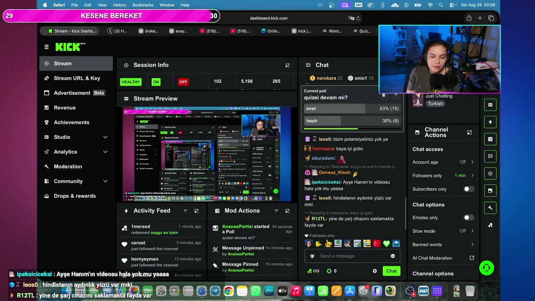Show Safari tab overview

491,18
